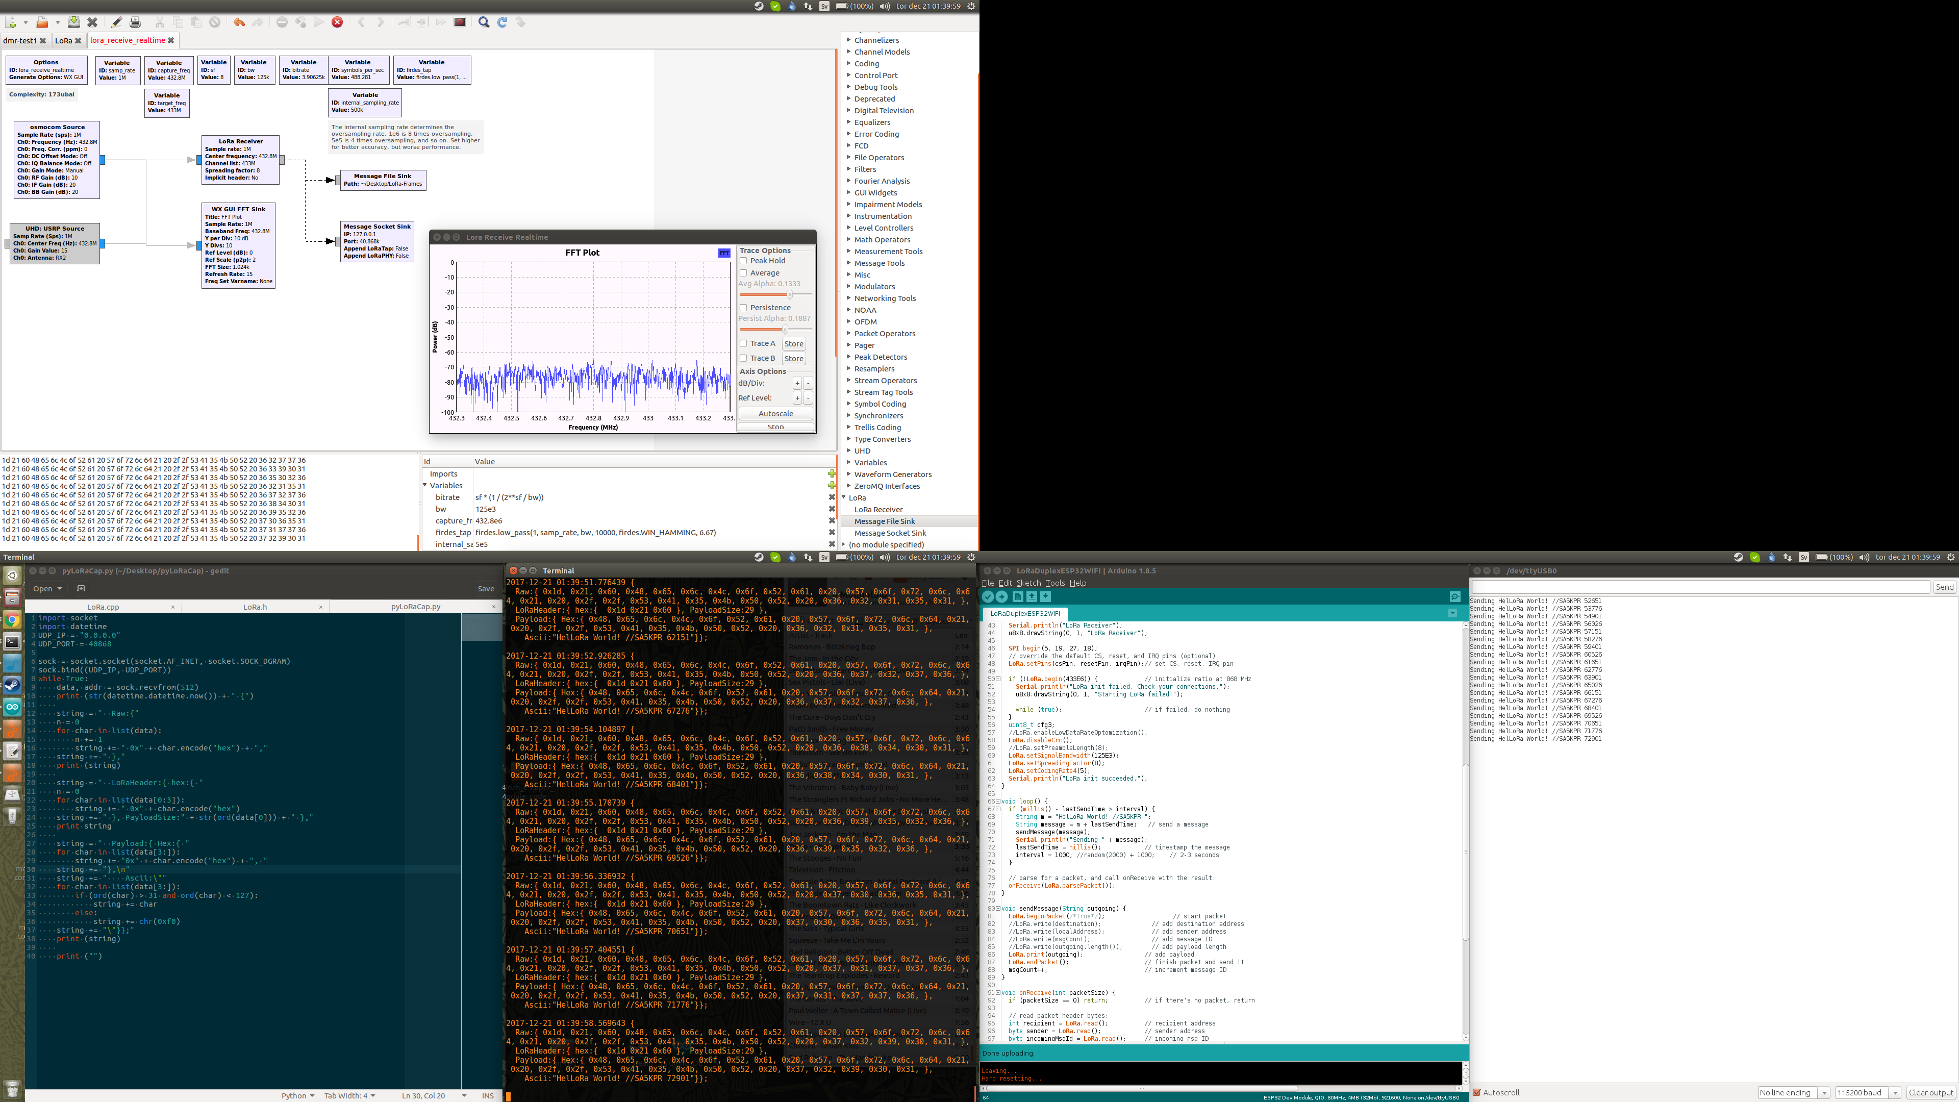This screenshot has height=1102, width=1959.
Task: Toggle Autoscroll in serial monitor
Action: pos(1477,1093)
